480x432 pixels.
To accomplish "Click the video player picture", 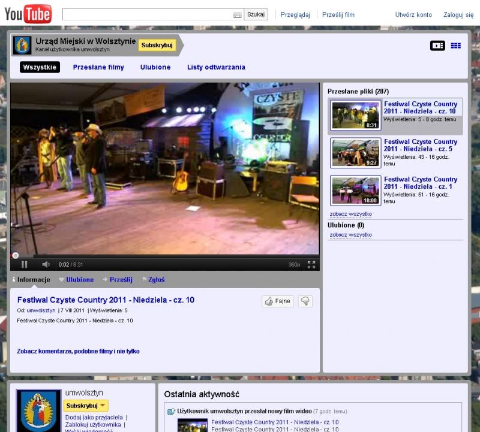I will [x=164, y=168].
